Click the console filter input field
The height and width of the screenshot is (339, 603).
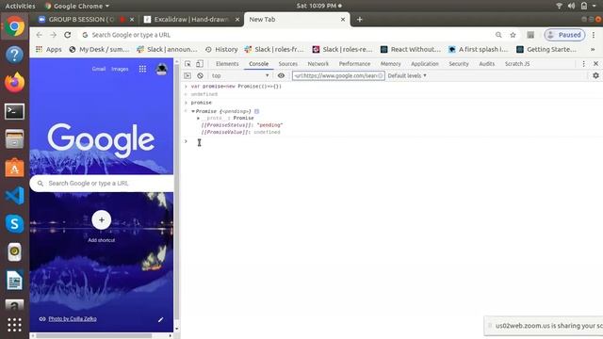click(338, 75)
